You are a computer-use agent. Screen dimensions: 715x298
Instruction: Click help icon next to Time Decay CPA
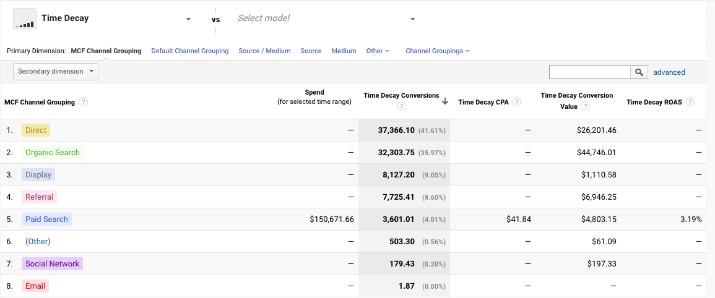click(517, 102)
